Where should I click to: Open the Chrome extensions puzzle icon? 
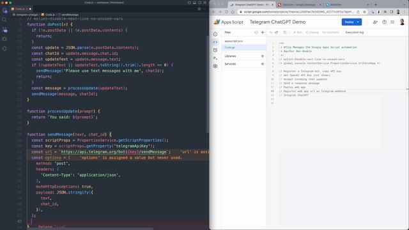385,11
